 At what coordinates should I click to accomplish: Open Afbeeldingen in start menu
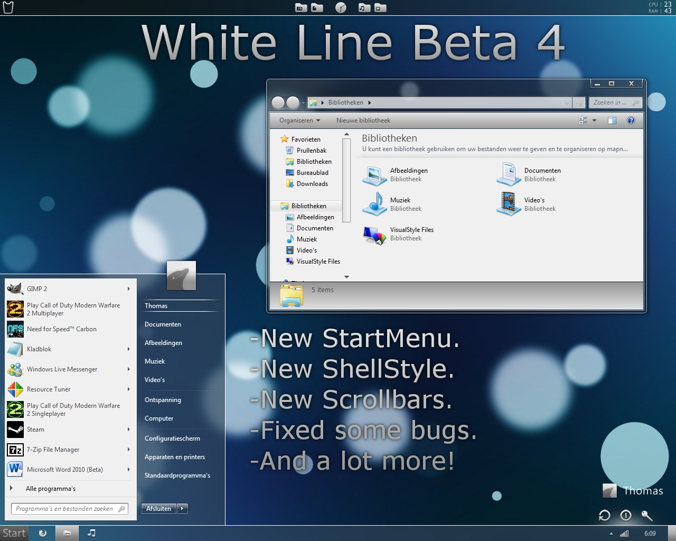click(163, 343)
